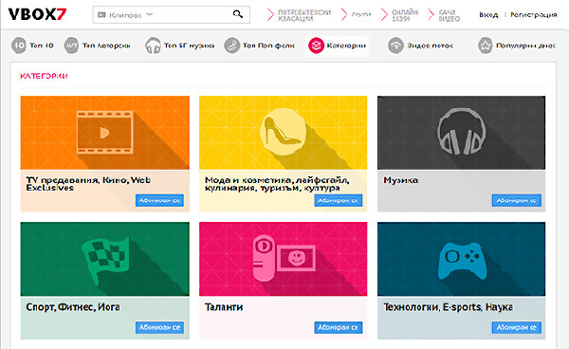The height and width of the screenshot is (349, 569).
Task: Click the red Категории layers icon
Action: click(316, 46)
